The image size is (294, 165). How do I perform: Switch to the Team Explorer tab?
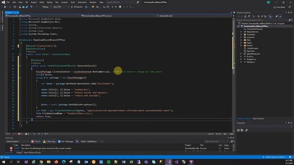(258, 119)
